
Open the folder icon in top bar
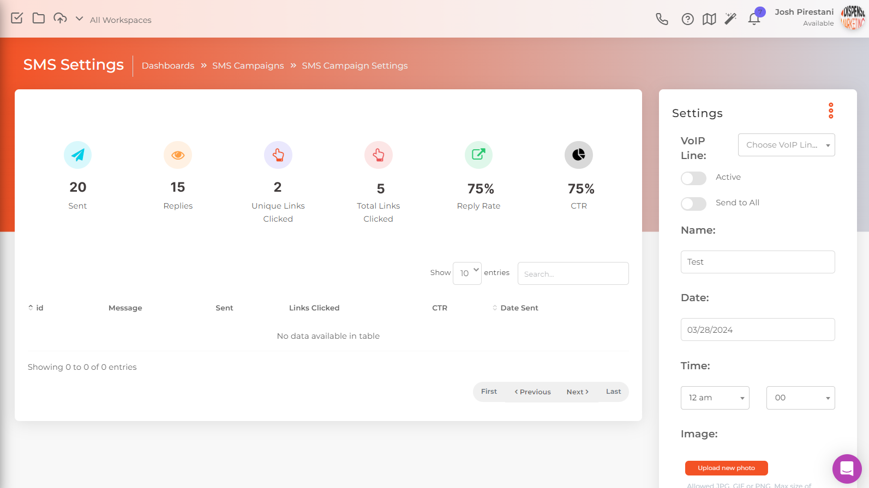38,18
